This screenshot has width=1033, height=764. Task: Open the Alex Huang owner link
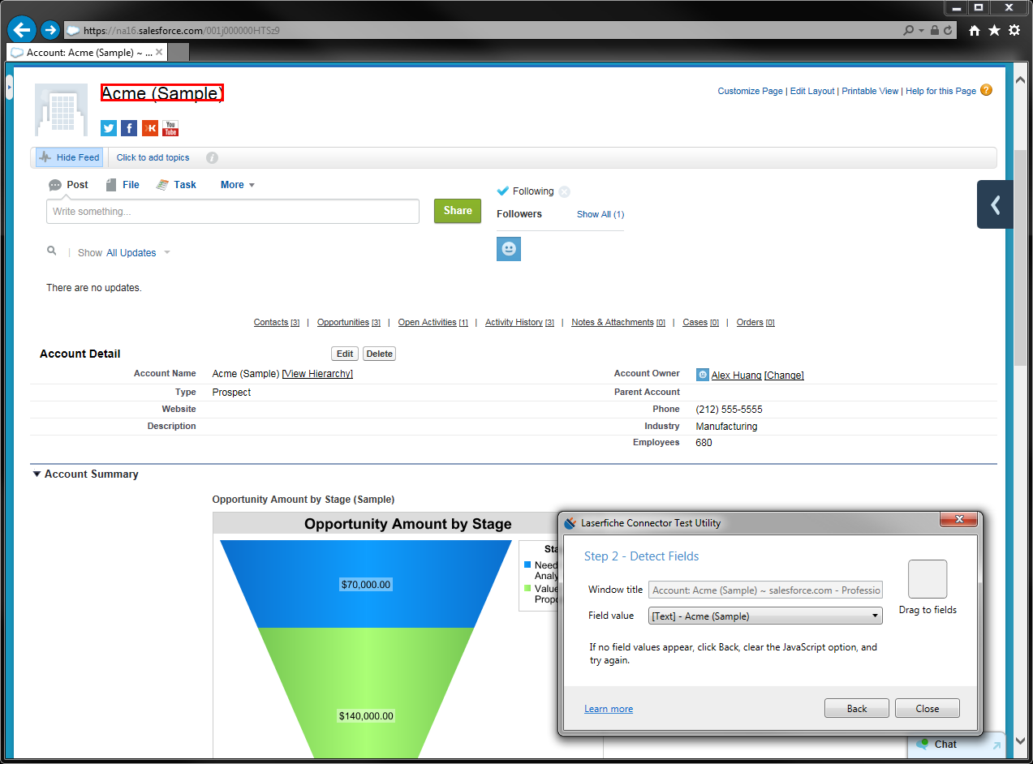[737, 375]
